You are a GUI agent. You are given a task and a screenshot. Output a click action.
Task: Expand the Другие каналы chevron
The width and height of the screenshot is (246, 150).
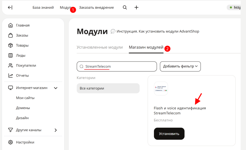[56, 130]
